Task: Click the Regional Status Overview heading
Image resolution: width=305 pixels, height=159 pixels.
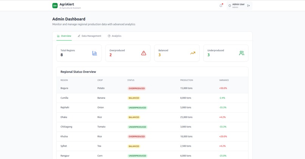Action: 78,72
